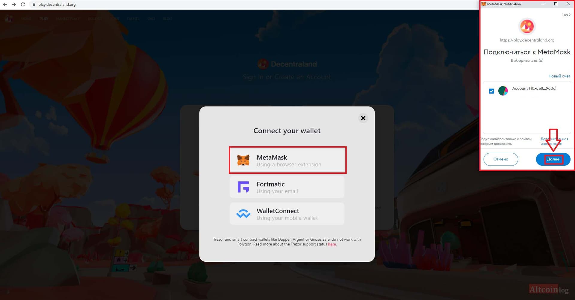Image resolution: width=575 pixels, height=300 pixels.
Task: Reload the Decentraland page
Action: tap(23, 4)
